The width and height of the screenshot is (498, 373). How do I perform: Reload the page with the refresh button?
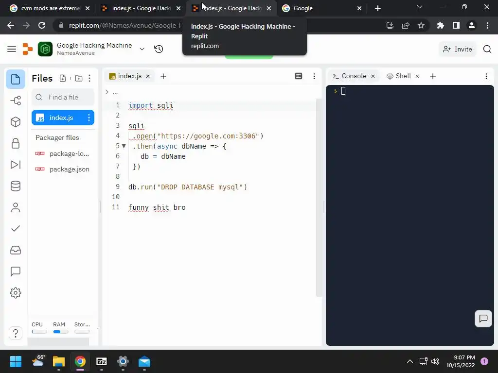pos(42,25)
